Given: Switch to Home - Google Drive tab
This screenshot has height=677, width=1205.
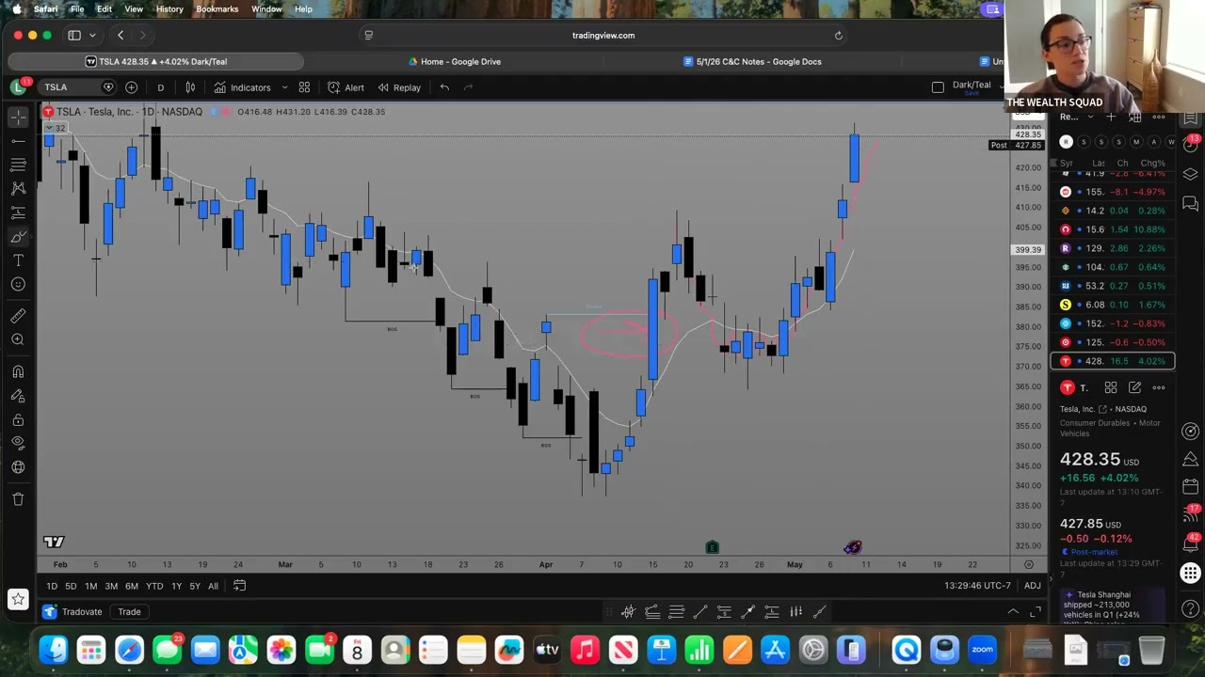Looking at the screenshot, I should (x=454, y=62).
